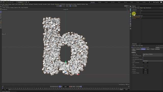The height and width of the screenshot is (92, 163).
Task: Add a Light from the object palette
Action: pyautogui.click(x=130, y=26)
